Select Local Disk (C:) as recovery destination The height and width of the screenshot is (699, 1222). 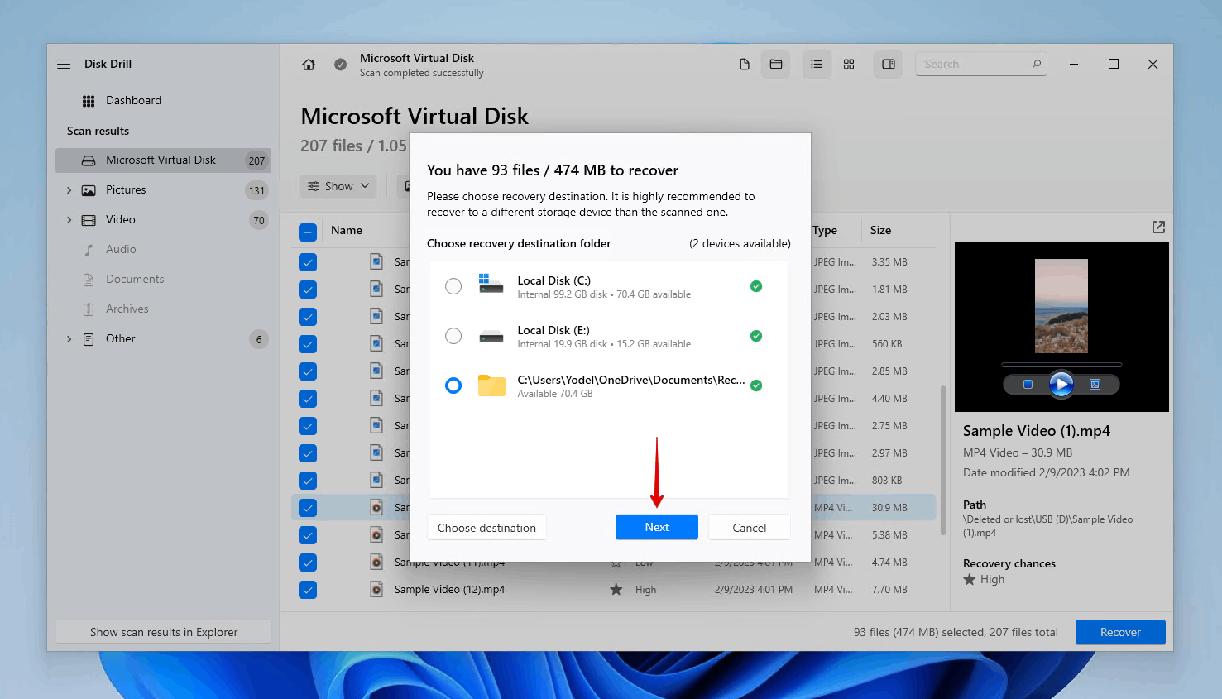coord(453,286)
